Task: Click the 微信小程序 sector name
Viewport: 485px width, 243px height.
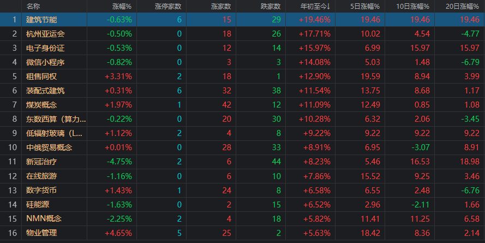Action: point(45,62)
